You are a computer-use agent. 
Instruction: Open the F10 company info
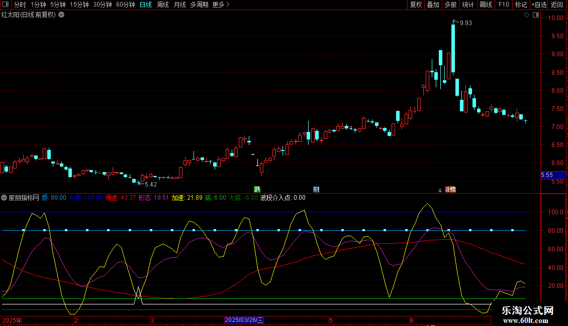point(503,5)
